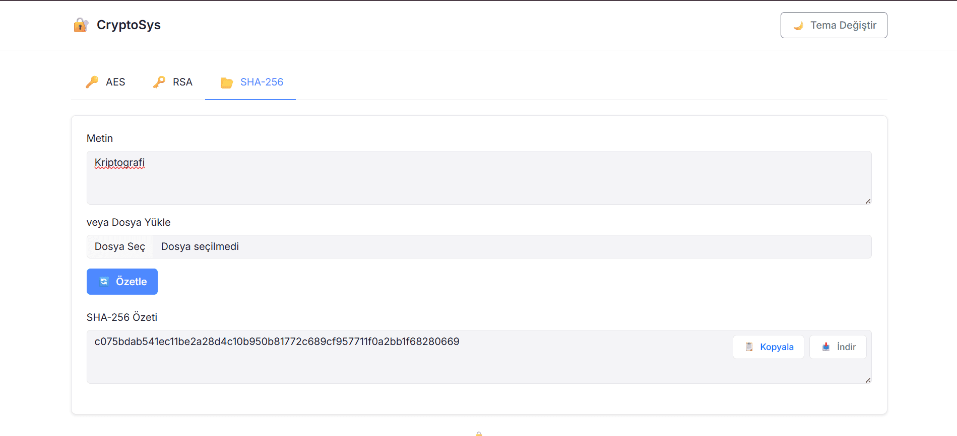Copy the hash with the Kopyala button
Screen dimensions: 957x436
776,347
